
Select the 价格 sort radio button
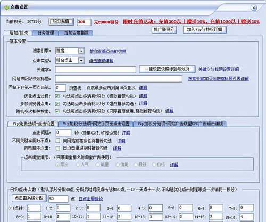[154, 165]
